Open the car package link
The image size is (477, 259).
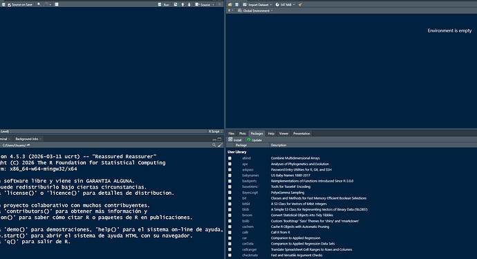pos(244,238)
